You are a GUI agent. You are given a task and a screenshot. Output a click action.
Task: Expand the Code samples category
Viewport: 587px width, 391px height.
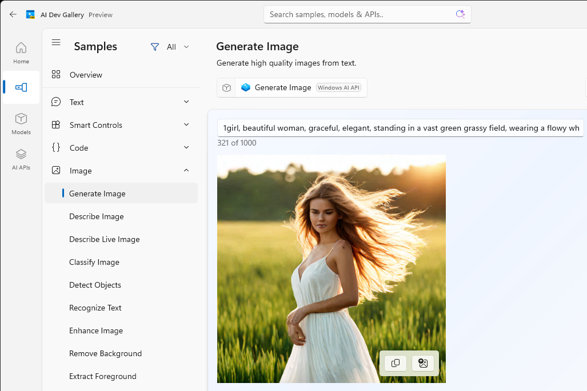[x=121, y=148]
